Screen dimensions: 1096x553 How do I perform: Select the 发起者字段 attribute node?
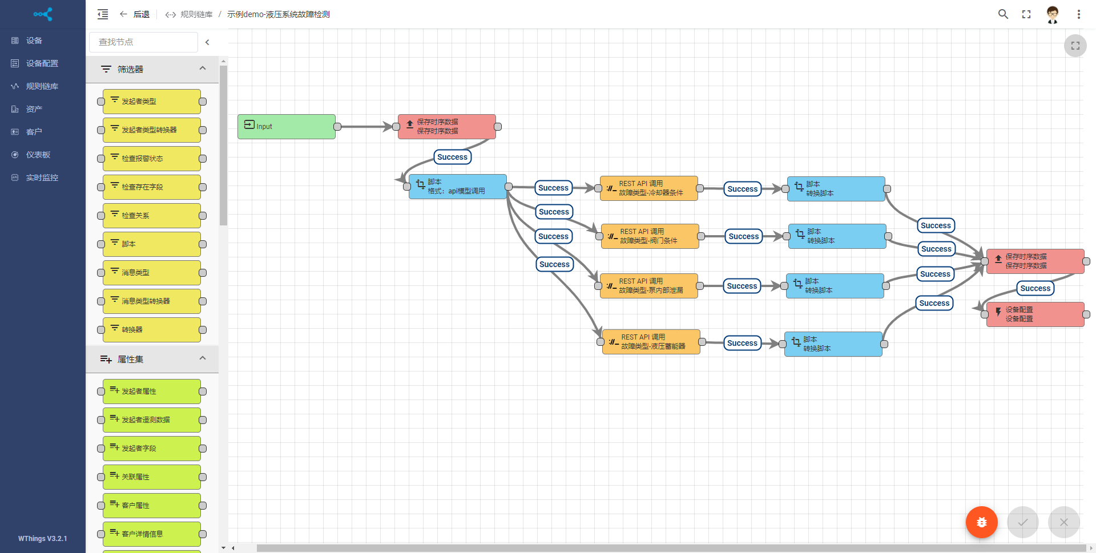point(152,449)
